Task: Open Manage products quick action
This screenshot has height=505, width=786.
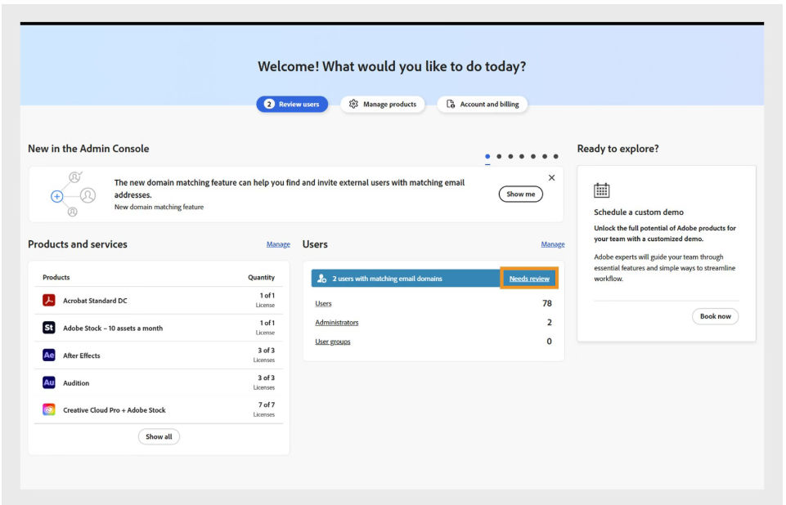Action: click(x=383, y=105)
